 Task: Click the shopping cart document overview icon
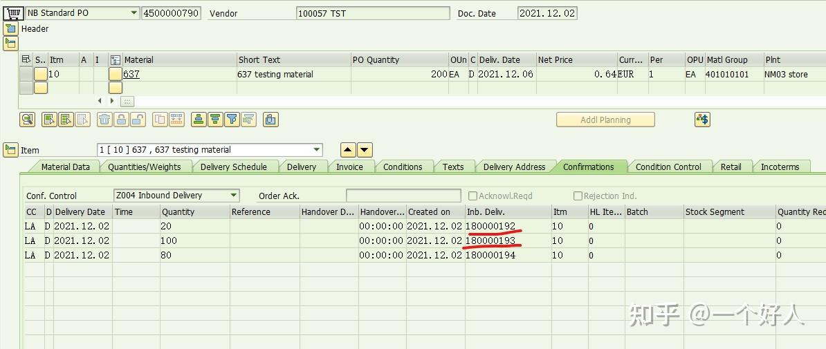tap(14, 13)
